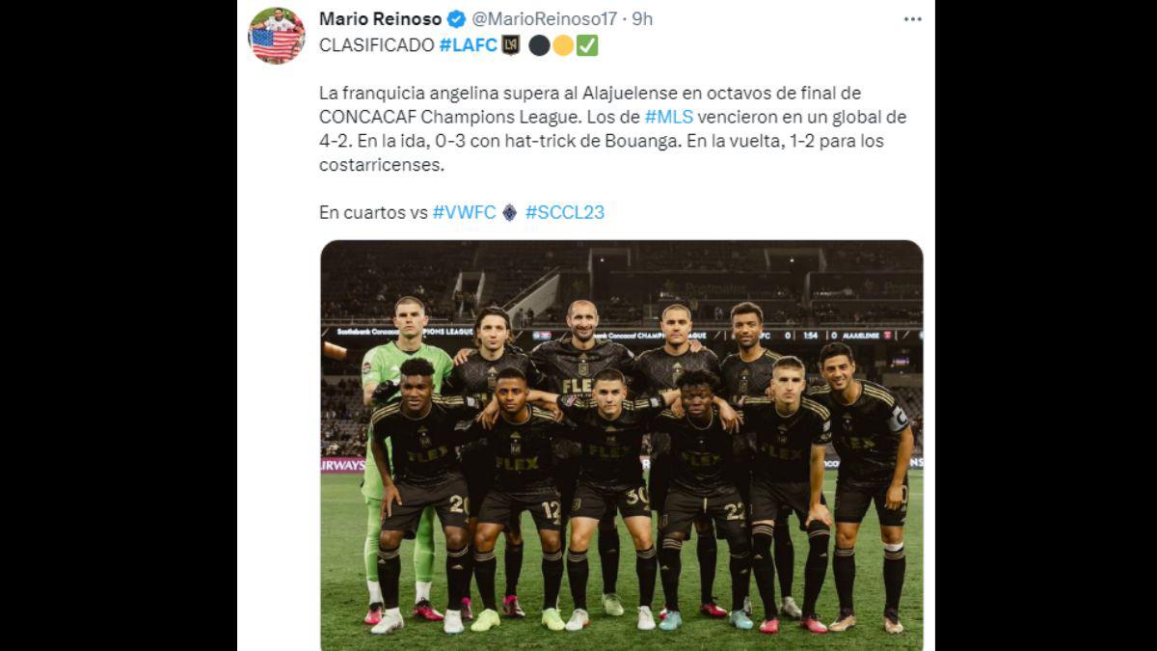Click the Vancouver Whitecaps crest icon
This screenshot has height=651, width=1157.
509,212
